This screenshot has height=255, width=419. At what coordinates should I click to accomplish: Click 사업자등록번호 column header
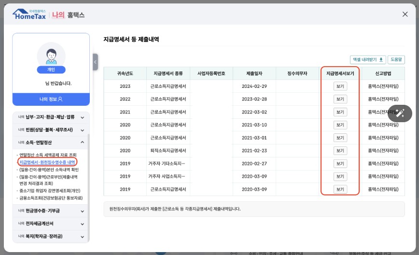click(x=211, y=73)
